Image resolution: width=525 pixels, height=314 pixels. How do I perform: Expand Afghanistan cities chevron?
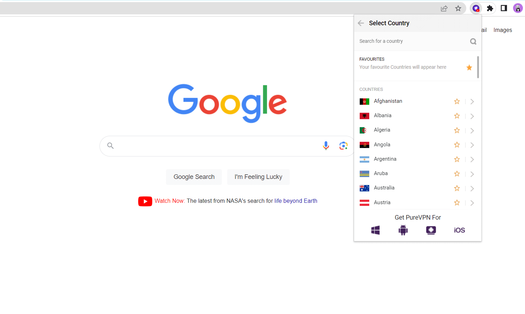[x=472, y=102]
